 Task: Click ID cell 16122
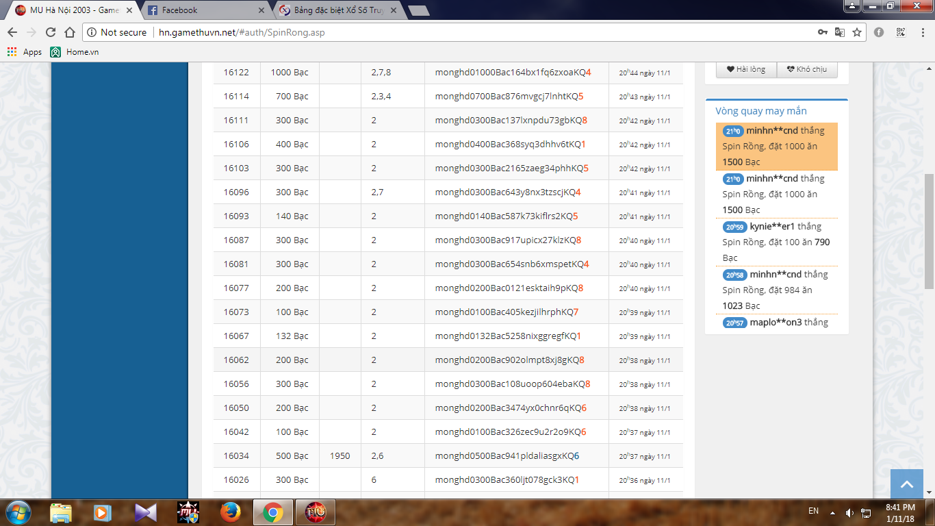coord(236,72)
